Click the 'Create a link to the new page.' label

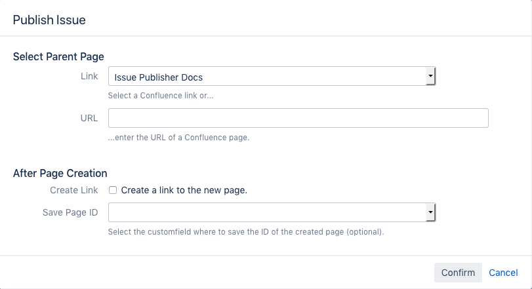184,190
